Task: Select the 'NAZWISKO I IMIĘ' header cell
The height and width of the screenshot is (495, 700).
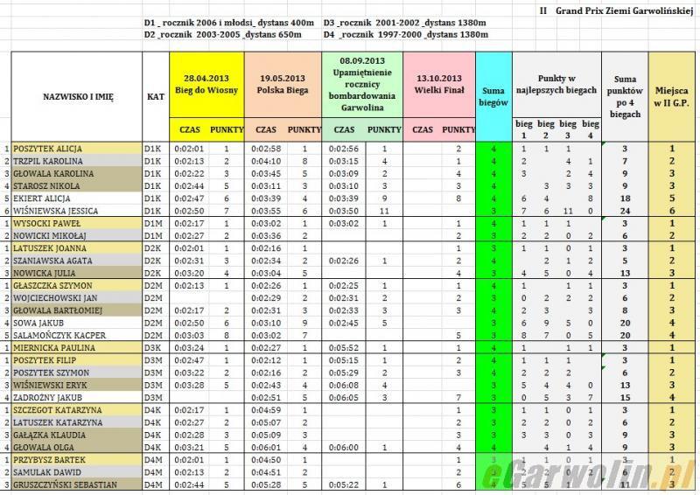Action: 77,97
